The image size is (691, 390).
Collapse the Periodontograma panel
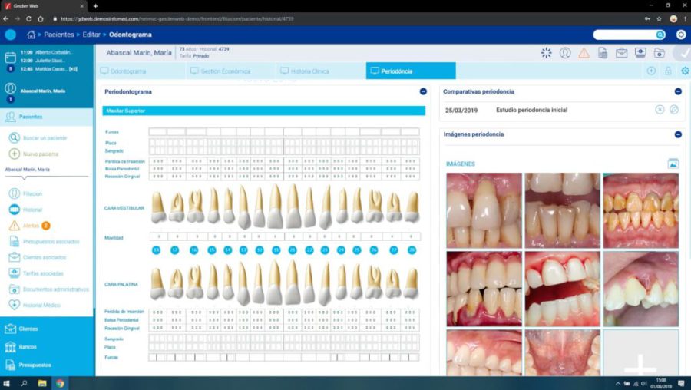coord(423,91)
